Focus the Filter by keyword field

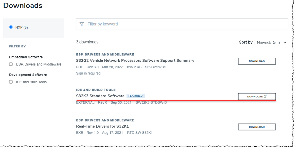pyautogui.click(x=182, y=24)
